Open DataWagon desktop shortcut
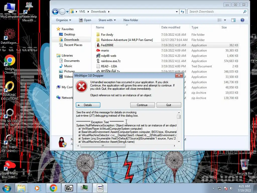Screen dimensions: 257x193 pos(10,36)
